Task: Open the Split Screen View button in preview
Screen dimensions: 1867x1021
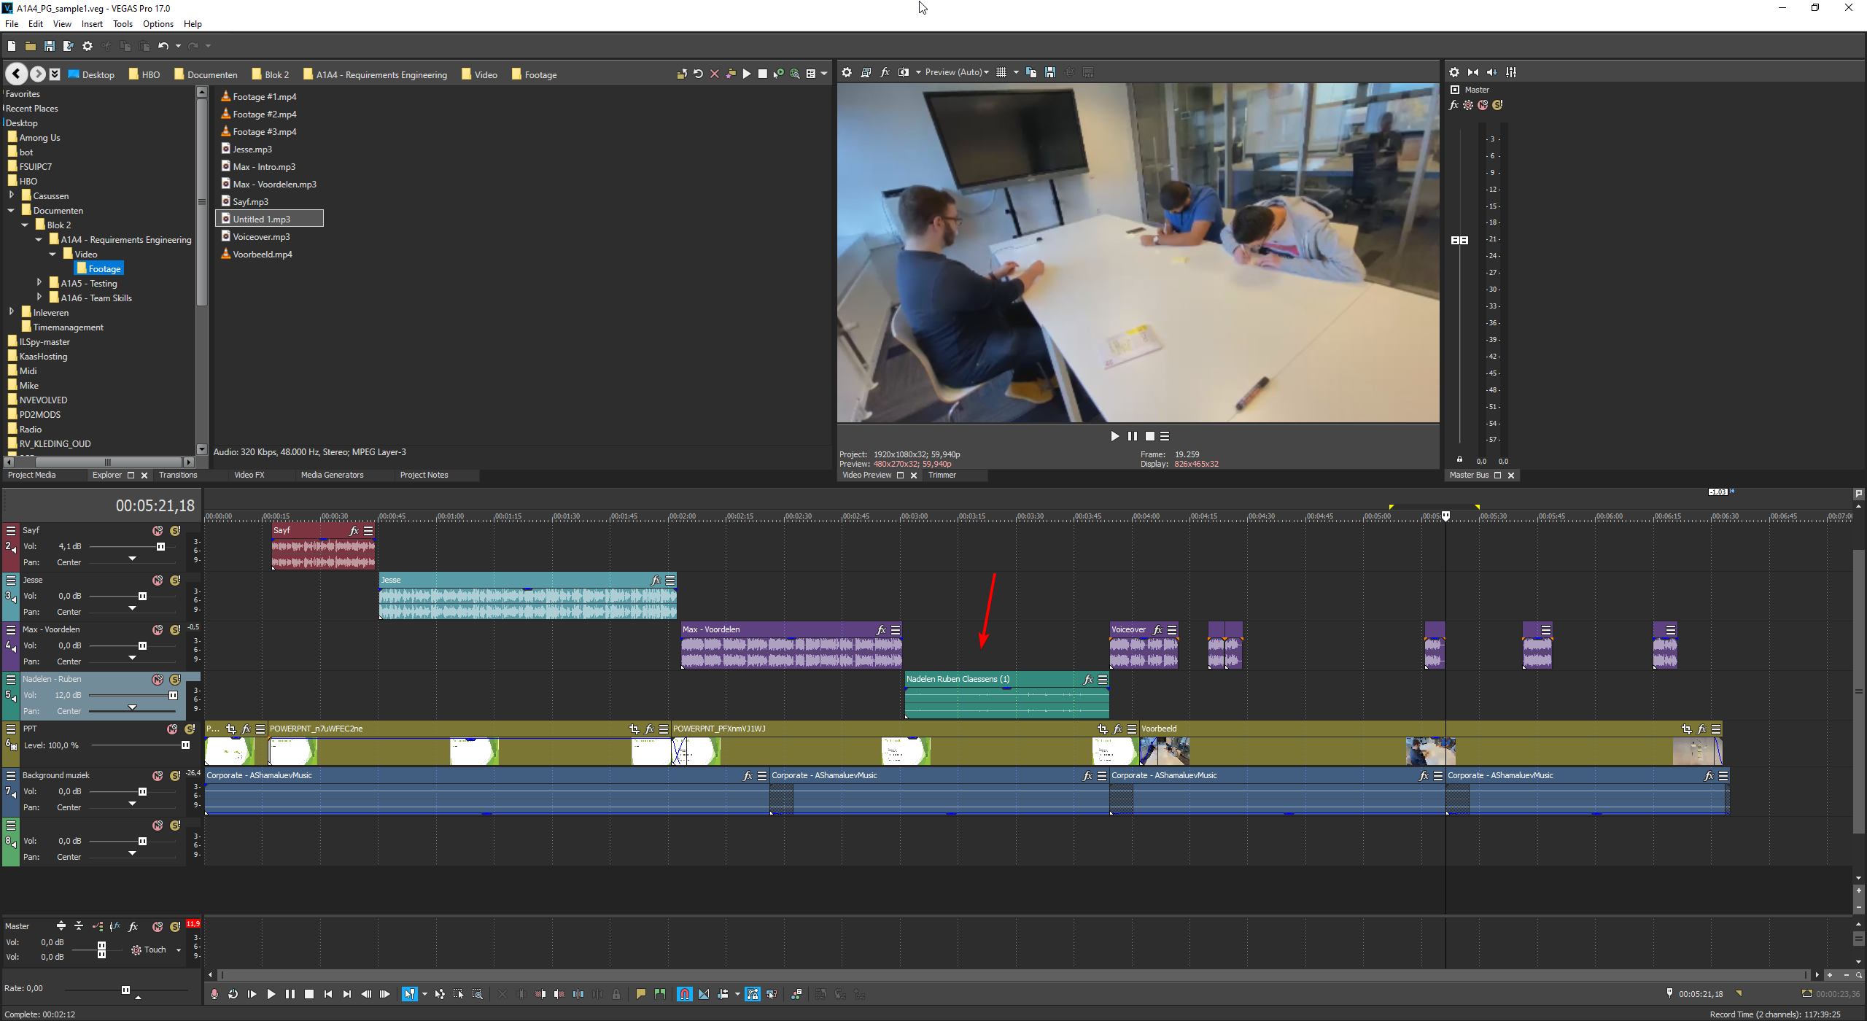Action: 904,72
